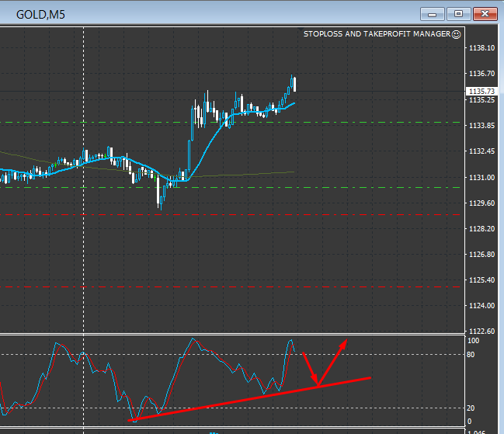
Task: Click the 1133.85 price scale label
Action: pos(481,125)
